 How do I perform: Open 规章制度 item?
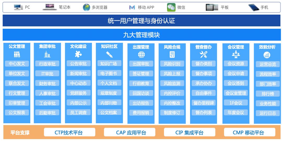pyautogui.click(x=109, y=93)
